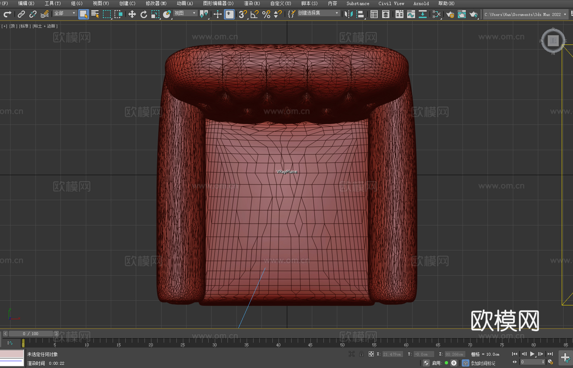The height and width of the screenshot is (368, 573).
Task: Click frame 50 on the timeline track
Action: pos(342,342)
